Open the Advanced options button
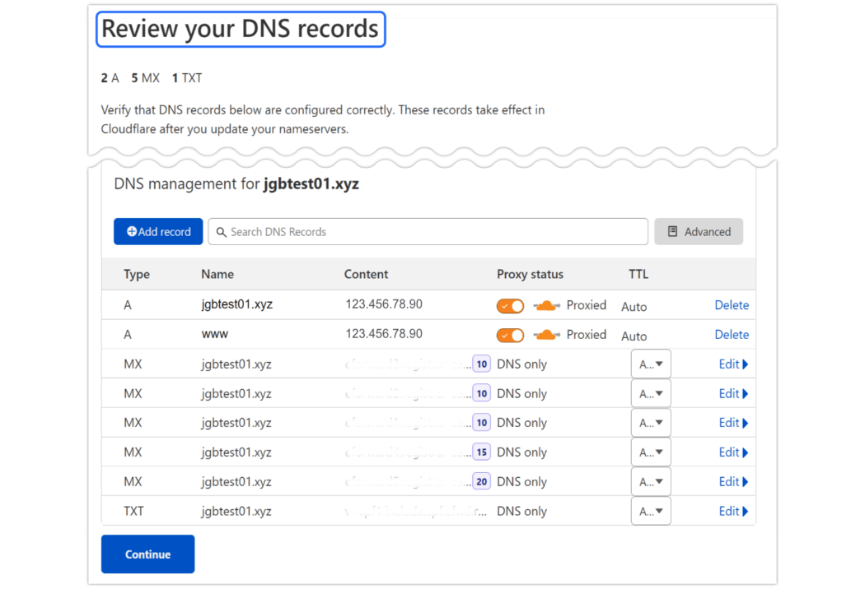Image resolution: width=865 pixels, height=589 pixels. point(699,231)
